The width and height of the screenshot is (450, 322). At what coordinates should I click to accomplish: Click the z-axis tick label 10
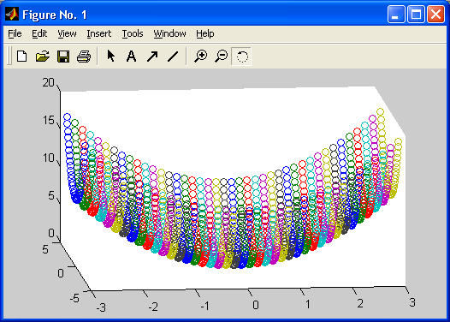click(x=48, y=158)
